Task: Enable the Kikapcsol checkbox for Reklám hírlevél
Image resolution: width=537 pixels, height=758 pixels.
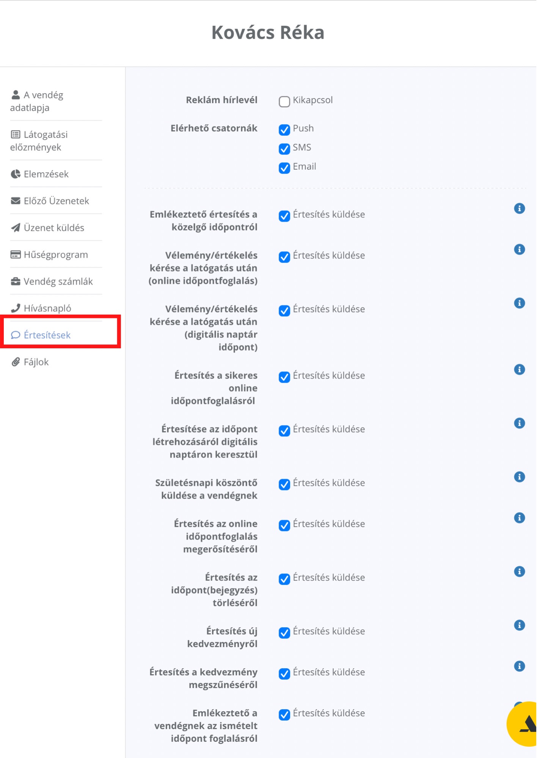Action: (284, 101)
